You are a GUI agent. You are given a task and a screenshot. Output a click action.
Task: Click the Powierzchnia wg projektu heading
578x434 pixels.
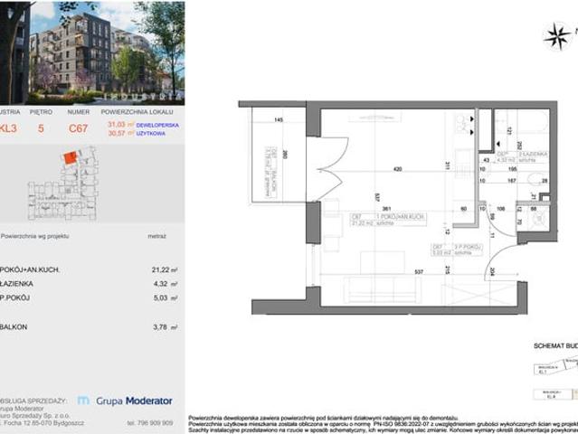pos(34,236)
